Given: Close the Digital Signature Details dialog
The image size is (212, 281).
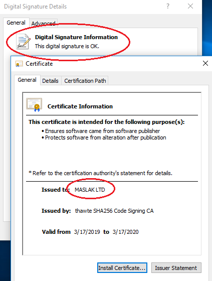Looking at the screenshot, I should point(190,6).
